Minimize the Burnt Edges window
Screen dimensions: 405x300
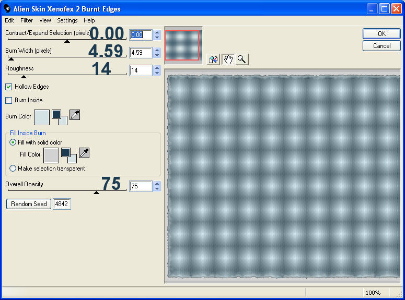(372, 9)
